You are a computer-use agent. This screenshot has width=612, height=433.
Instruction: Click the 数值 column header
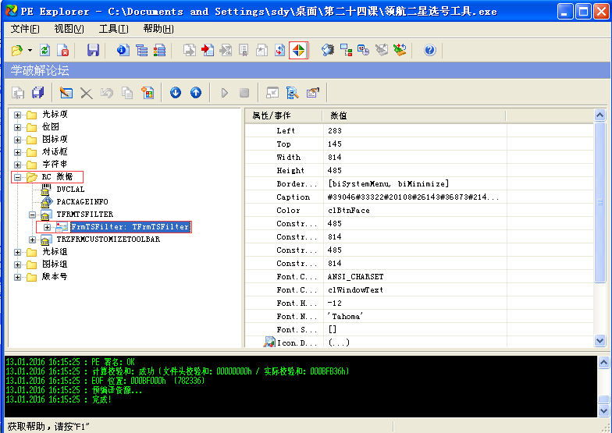tap(414, 115)
